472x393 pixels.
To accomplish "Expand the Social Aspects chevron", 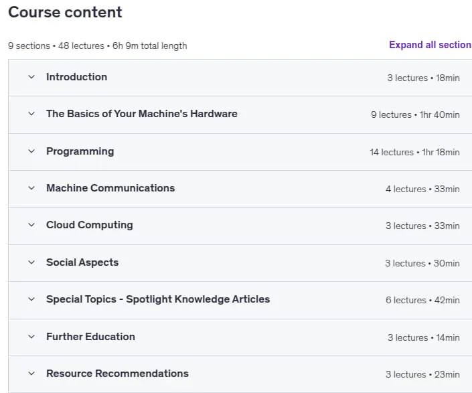I will point(31,262).
